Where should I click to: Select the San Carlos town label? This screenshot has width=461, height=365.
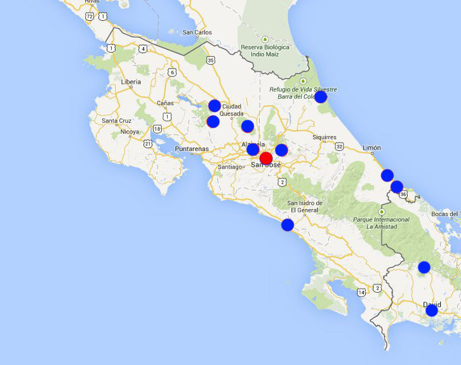197,32
